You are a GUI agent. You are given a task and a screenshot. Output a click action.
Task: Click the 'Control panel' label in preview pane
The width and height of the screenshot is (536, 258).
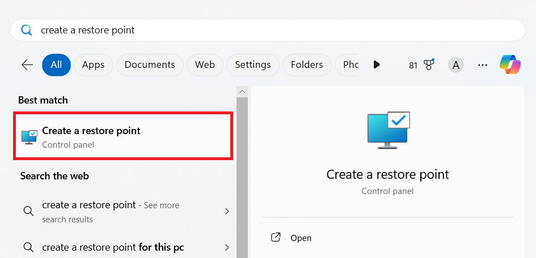point(387,191)
